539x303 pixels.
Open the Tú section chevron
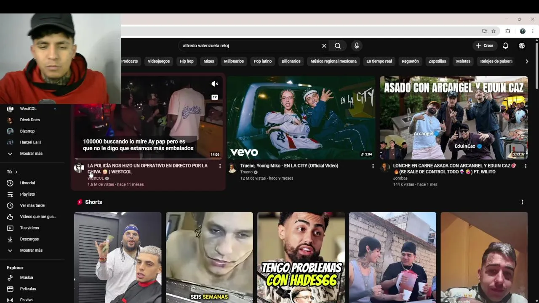pos(16,172)
